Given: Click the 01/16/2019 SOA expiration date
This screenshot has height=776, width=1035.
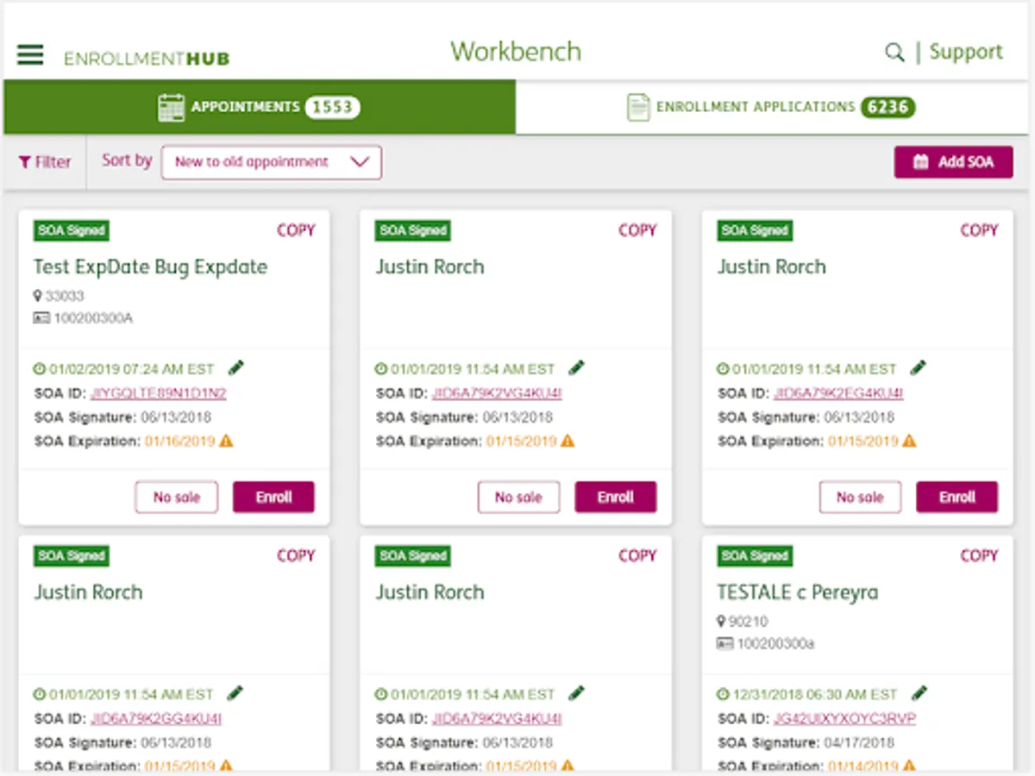Looking at the screenshot, I should coord(179,441).
